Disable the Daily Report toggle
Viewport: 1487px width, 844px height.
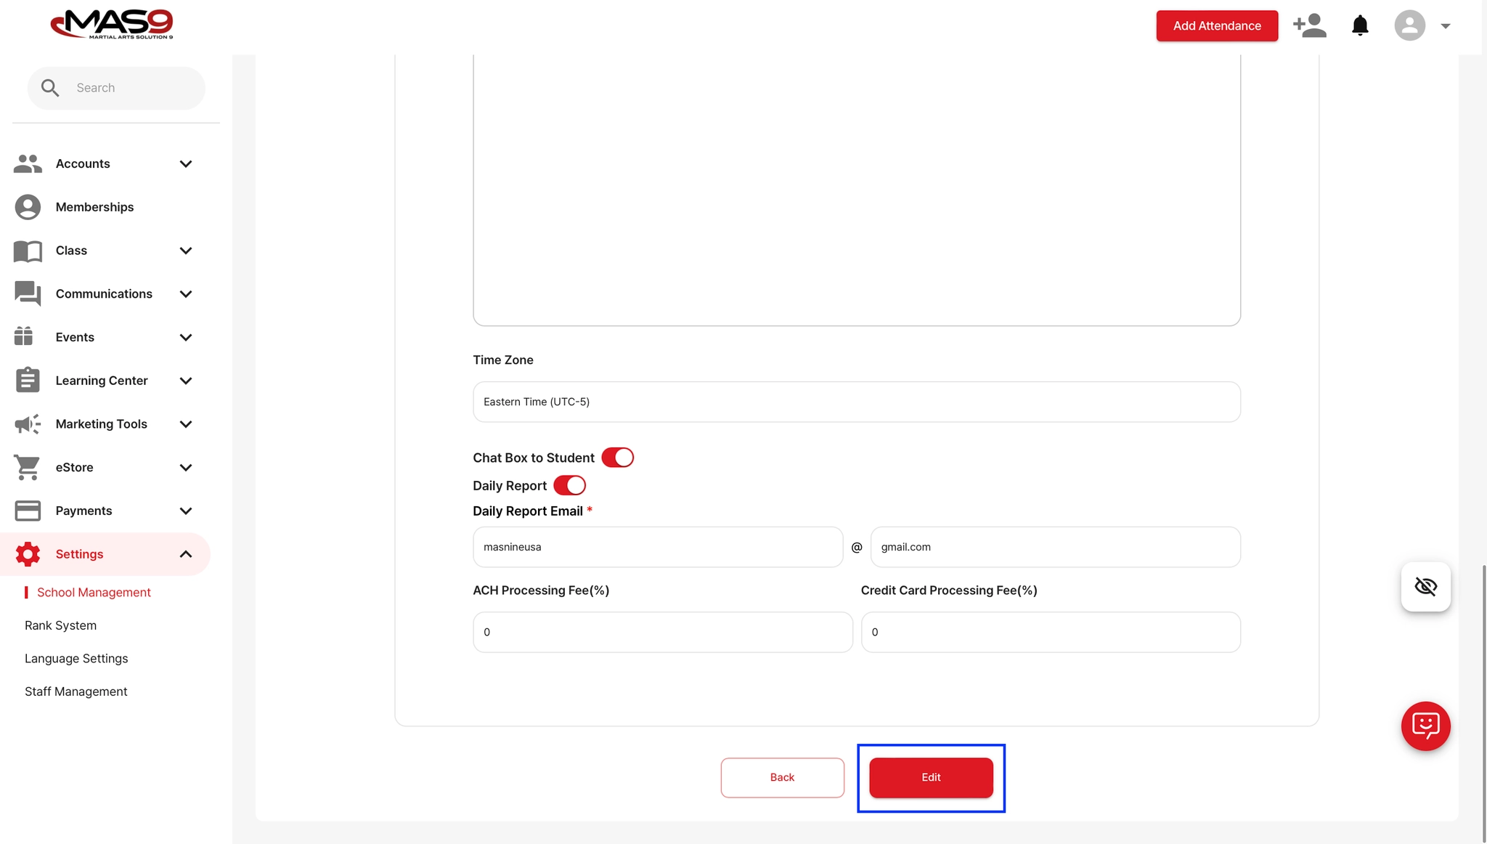[x=569, y=485]
